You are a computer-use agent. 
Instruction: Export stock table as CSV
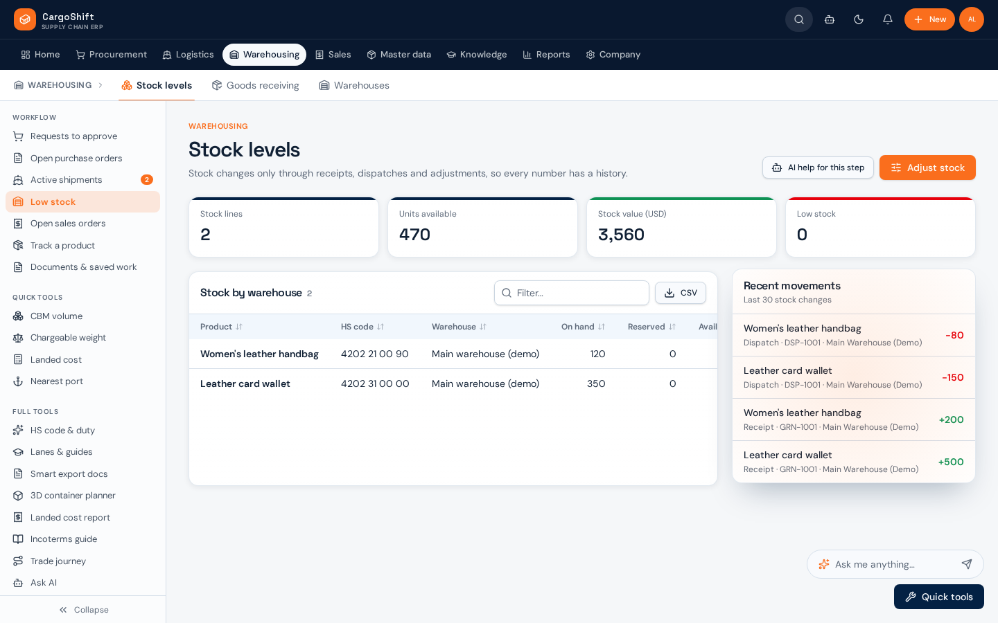(681, 293)
